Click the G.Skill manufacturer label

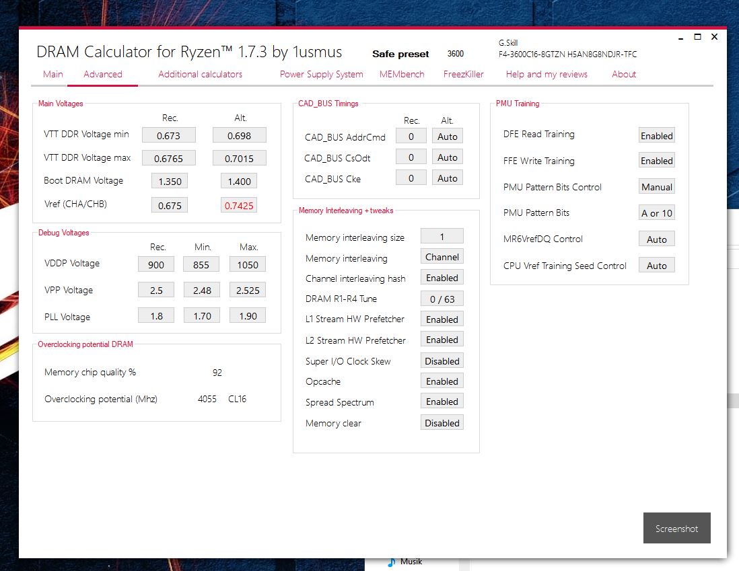click(508, 43)
